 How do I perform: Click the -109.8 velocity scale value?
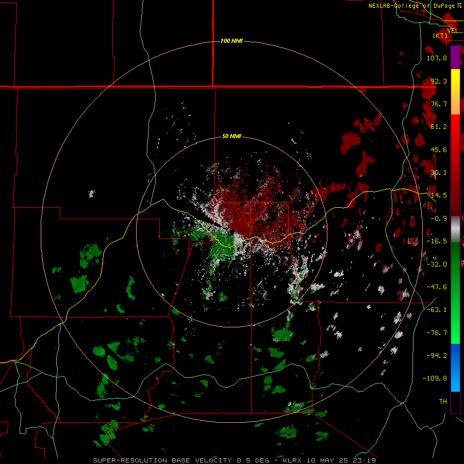[435, 378]
